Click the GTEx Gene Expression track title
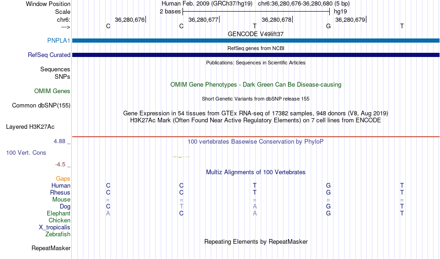The image size is (440, 259). (256, 114)
